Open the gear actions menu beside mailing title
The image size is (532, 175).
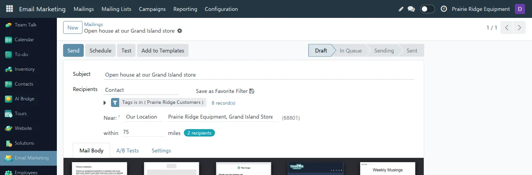pos(180,31)
